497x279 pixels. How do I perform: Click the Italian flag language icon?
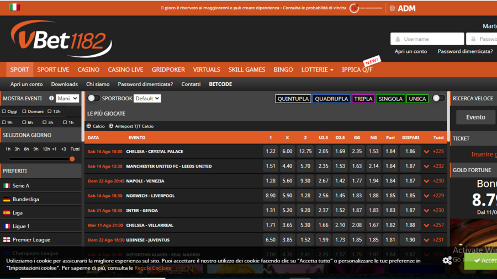14,7
